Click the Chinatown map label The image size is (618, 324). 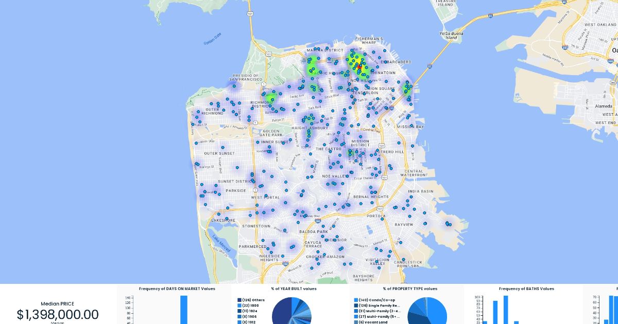point(383,73)
